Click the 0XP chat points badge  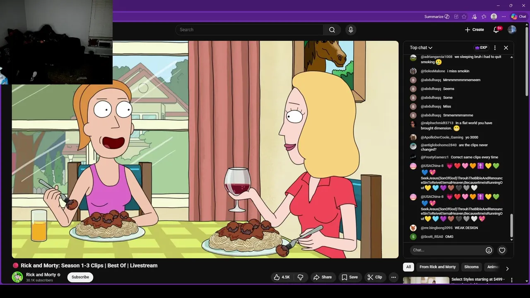[481, 48]
